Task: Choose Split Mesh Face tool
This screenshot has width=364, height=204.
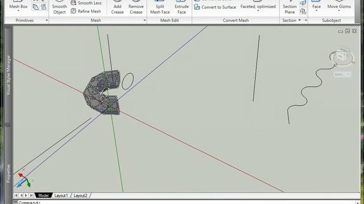Action: 160,7
